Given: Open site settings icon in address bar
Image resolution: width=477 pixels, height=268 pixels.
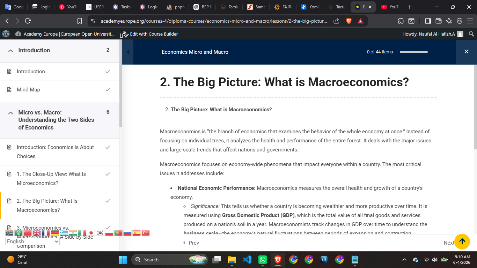Looking at the screenshot, I should [x=93, y=21].
